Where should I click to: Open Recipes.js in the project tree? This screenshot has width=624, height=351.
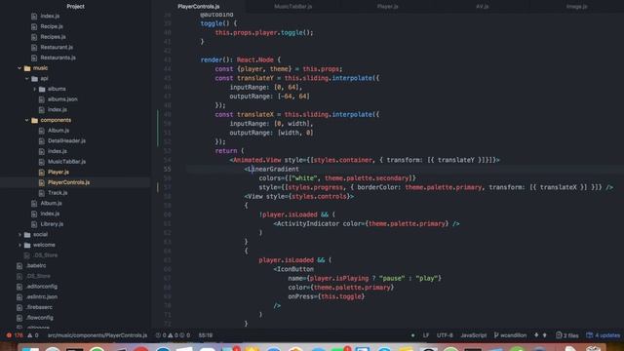(53, 37)
